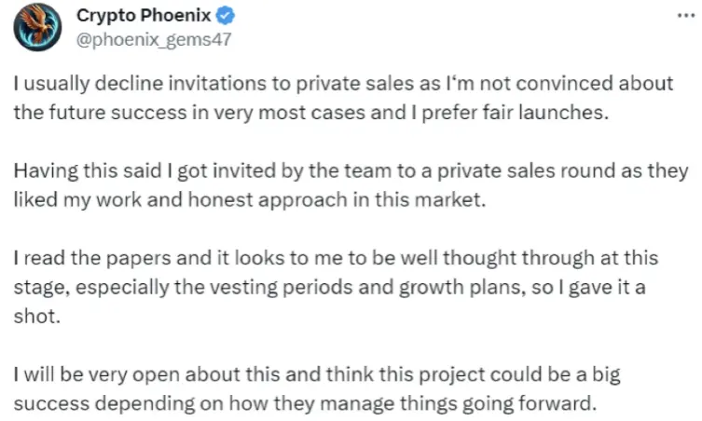Viewport: 702px width, 421px height.
Task: Click the line starting "I read the papers"
Action: coord(336,259)
